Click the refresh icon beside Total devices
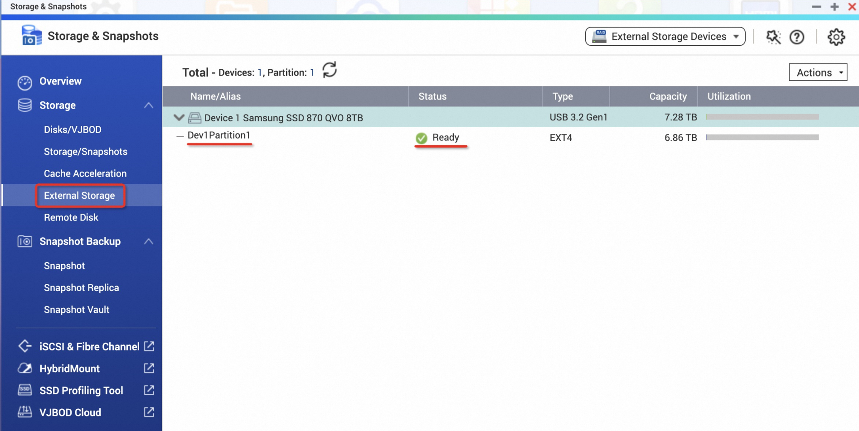Screen dimensions: 859x431 330,70
